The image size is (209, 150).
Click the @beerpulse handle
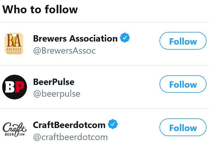57,94
